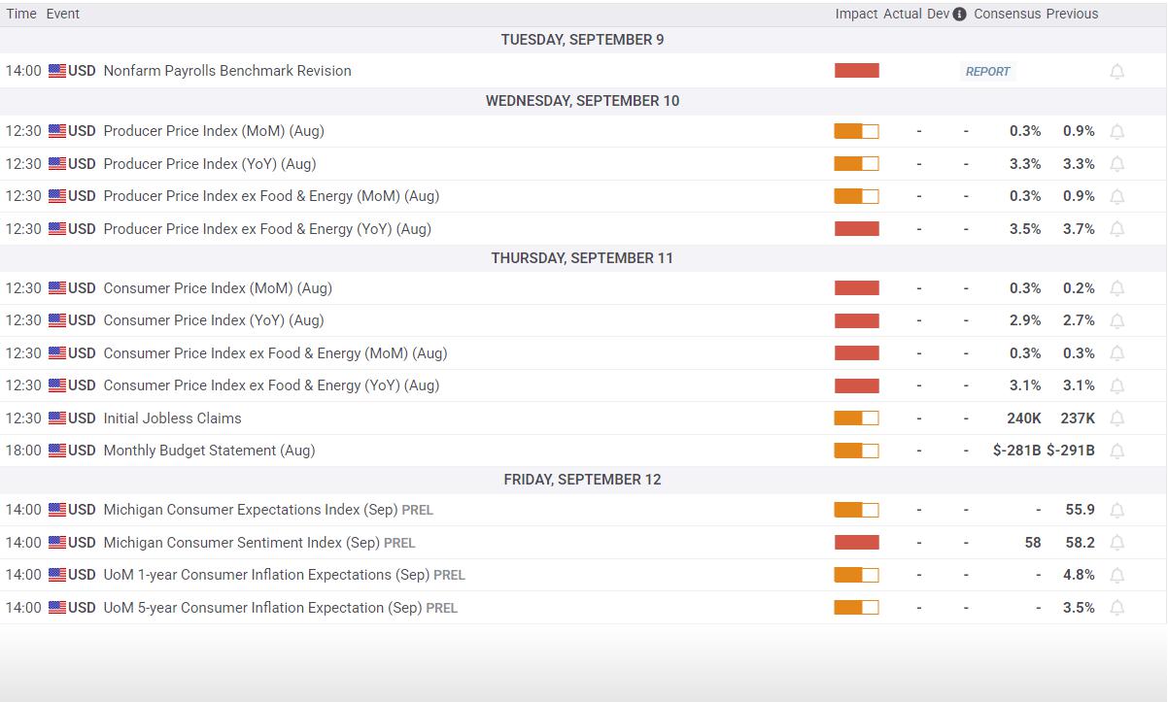Click bell icon for UoM 5-year Inflation Expectation
The width and height of the screenshot is (1168, 702).
click(1116, 608)
